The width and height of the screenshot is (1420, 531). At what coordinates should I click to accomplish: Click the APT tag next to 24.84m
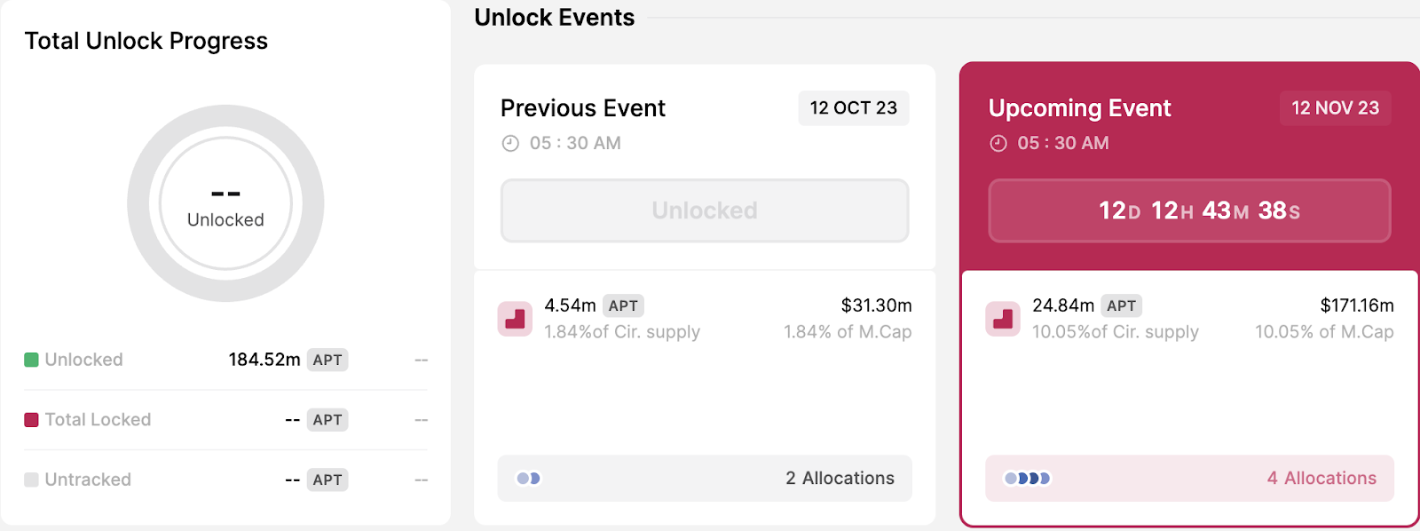coord(1121,305)
